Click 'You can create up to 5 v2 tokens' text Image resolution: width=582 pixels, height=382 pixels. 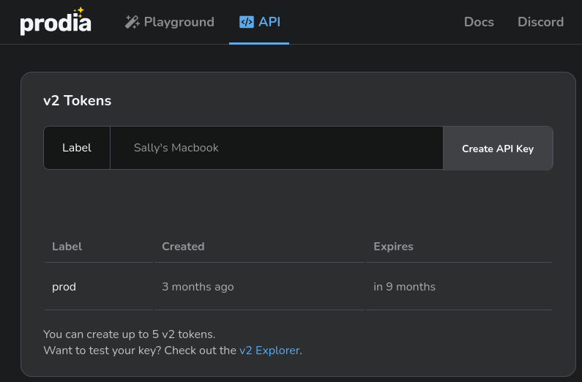129,334
